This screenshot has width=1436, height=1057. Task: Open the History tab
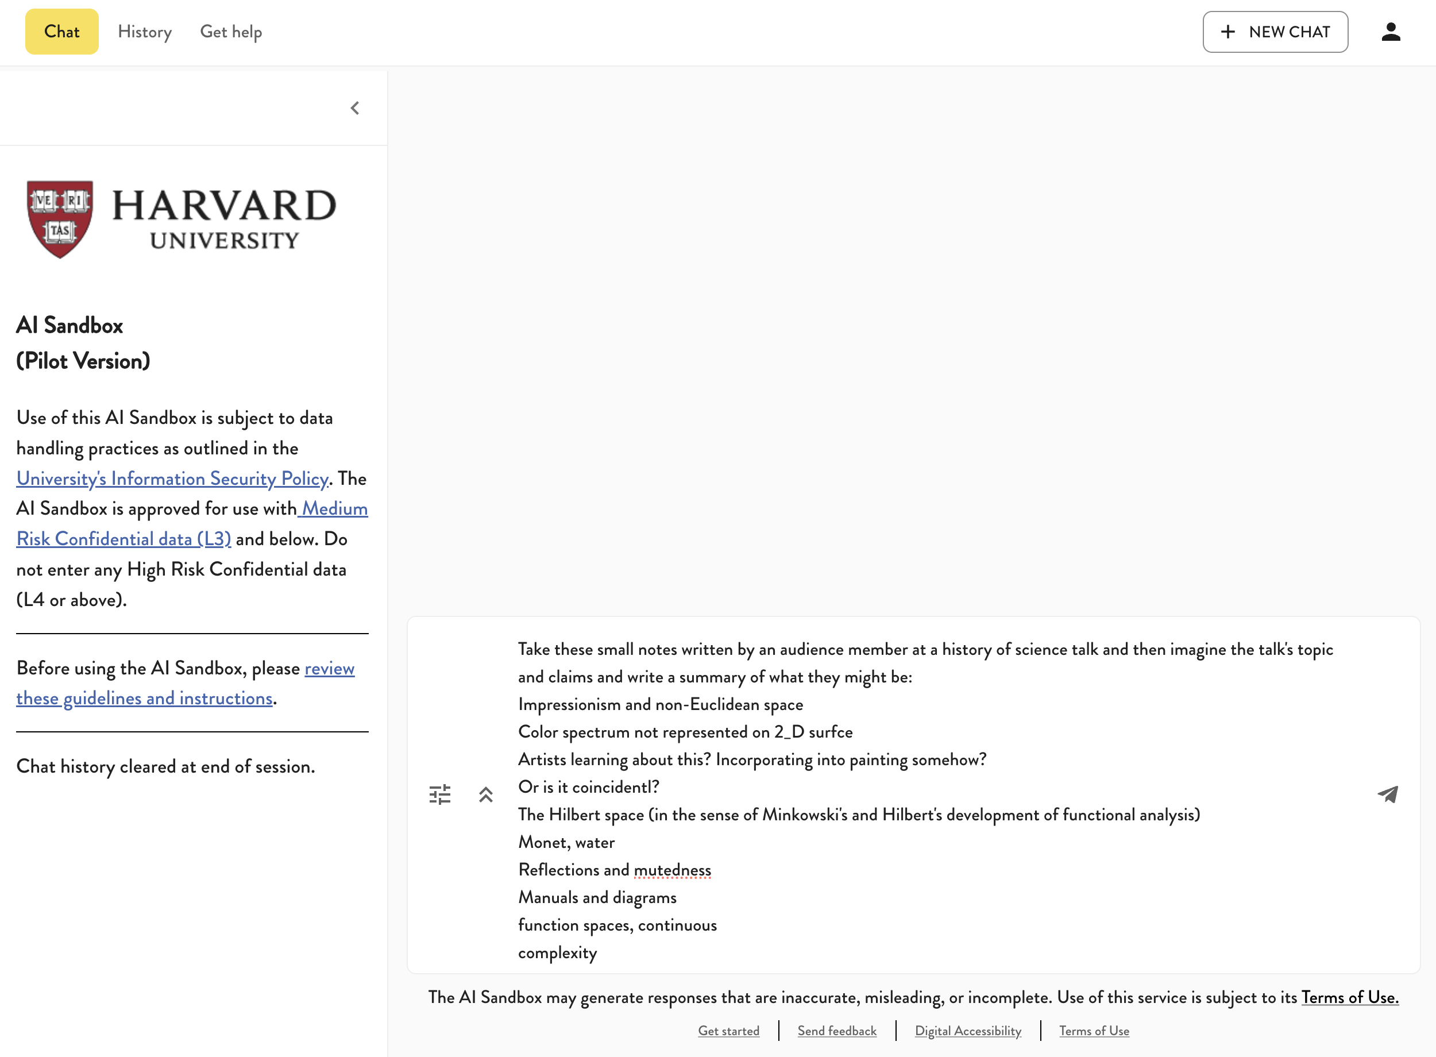click(x=145, y=32)
